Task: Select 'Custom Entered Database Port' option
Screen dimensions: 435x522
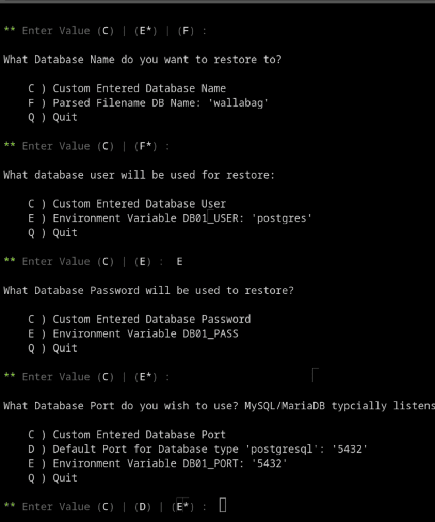Action: [127, 435]
